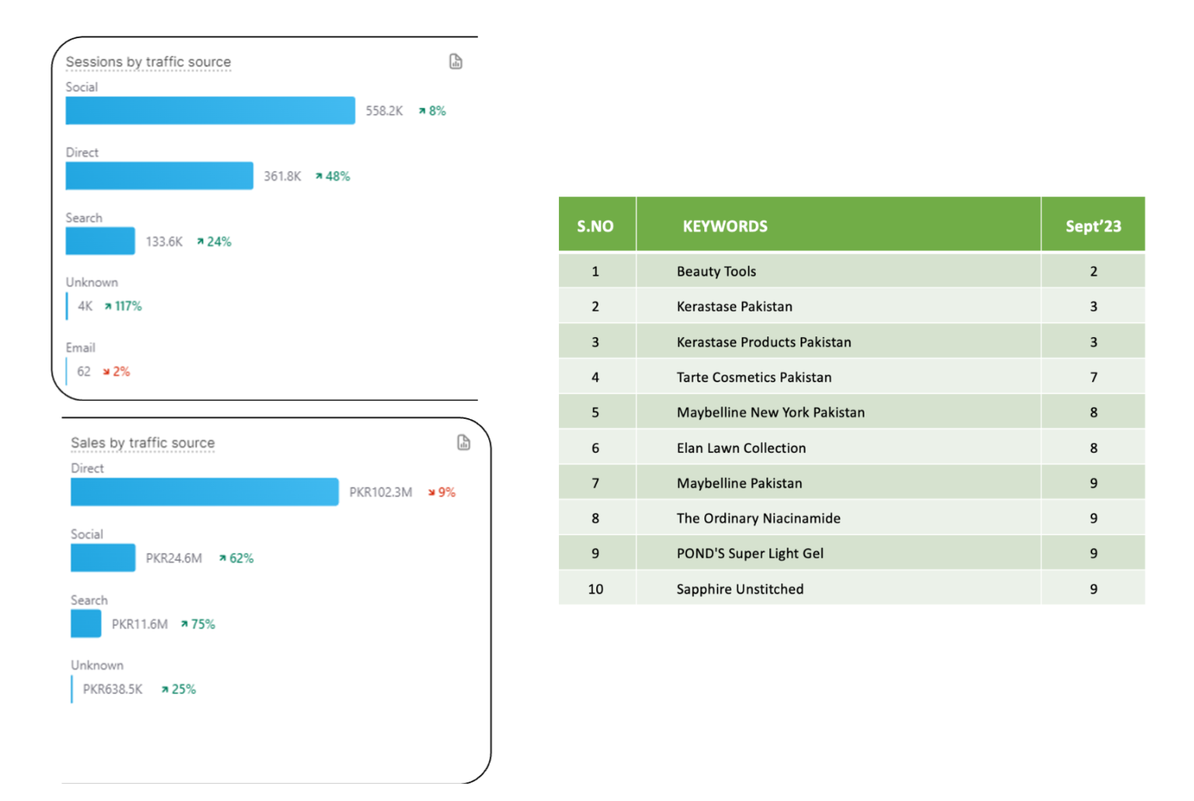The width and height of the screenshot is (1194, 801).
Task: Click the PKR11.6M sales value
Action: (x=140, y=624)
